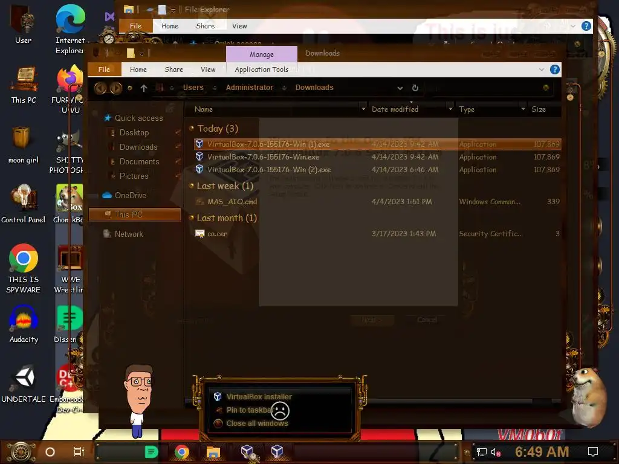Viewport: 619px width, 464px height.
Task: Select the MAS_AIO.cmd file
Action: [377, 202]
